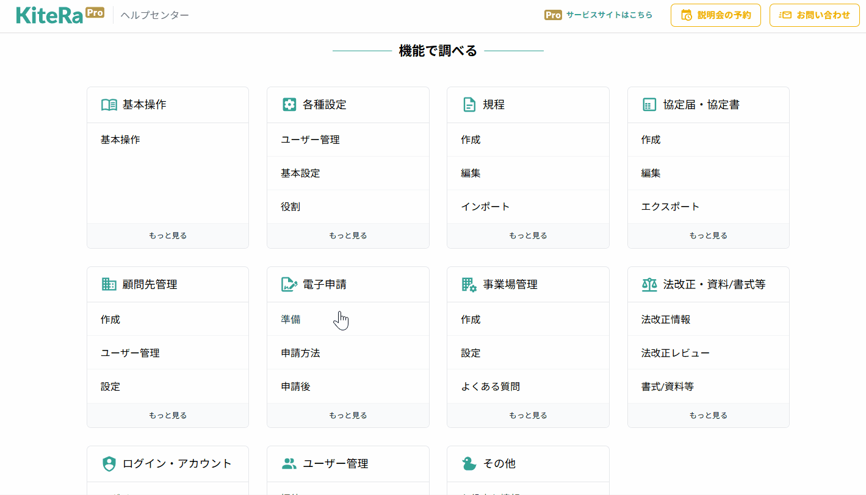Screen dimensions: 866x495
Task: Open エクスポート in the 協定届・協定書 card
Action: [x=670, y=207]
